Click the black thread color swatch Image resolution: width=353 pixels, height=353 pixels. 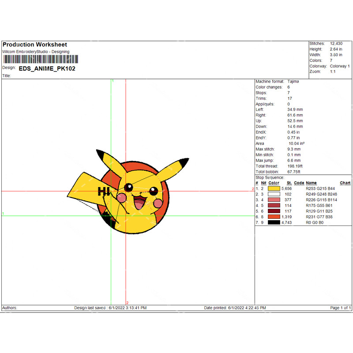click(x=274, y=223)
